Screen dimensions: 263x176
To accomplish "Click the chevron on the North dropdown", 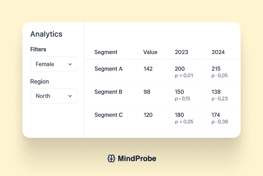I will (70, 96).
